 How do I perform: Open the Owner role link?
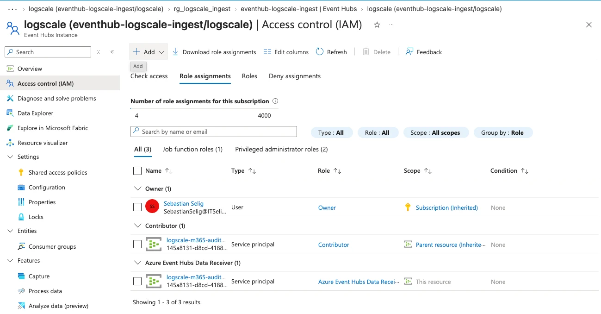(x=327, y=207)
